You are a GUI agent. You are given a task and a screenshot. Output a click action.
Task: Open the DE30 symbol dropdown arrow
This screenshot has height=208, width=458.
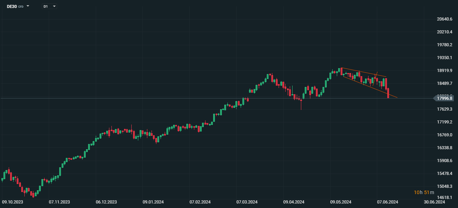28,6
